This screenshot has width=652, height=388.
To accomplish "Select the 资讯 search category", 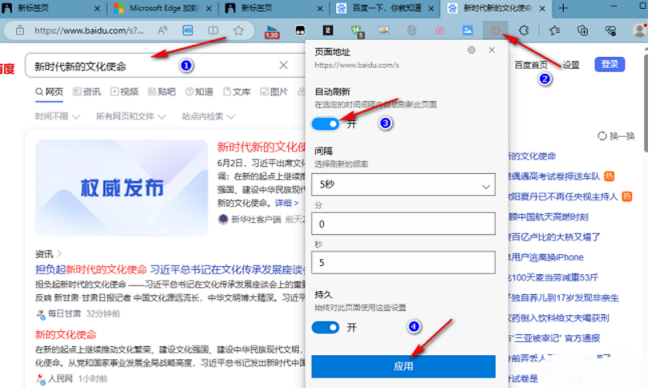I will 87,91.
